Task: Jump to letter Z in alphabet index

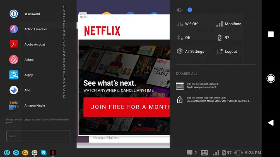Action: (64, 96)
